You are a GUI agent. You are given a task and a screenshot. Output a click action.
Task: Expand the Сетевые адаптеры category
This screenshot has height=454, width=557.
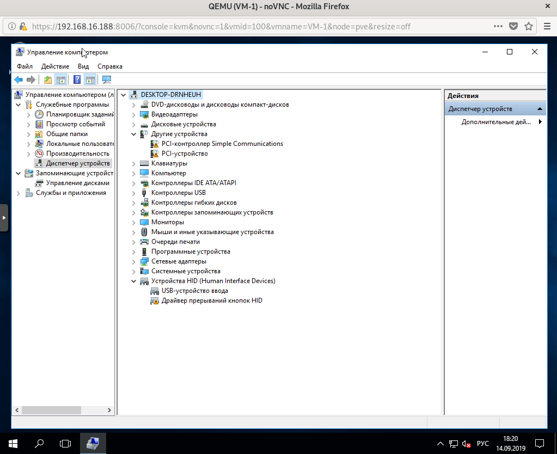pos(134,261)
